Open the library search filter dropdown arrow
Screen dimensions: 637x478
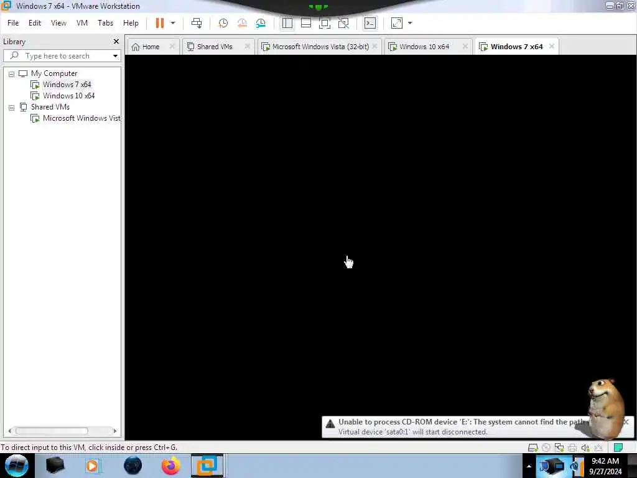tap(115, 55)
